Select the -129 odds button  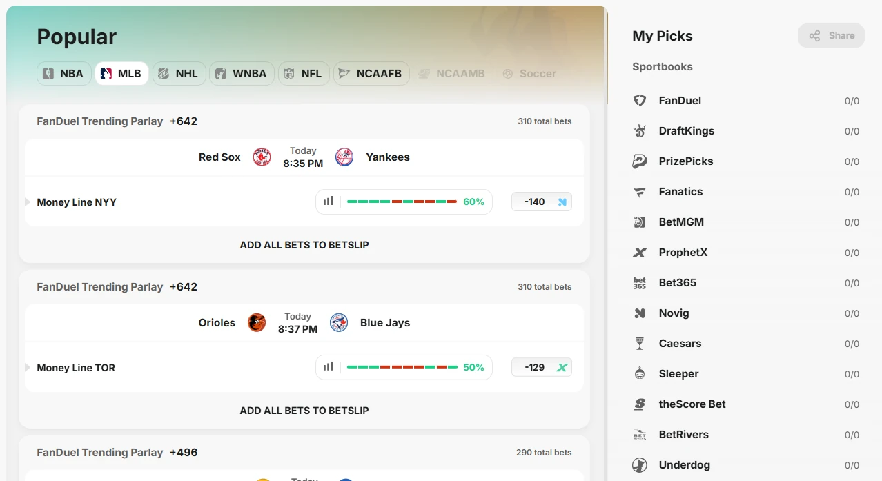point(542,368)
